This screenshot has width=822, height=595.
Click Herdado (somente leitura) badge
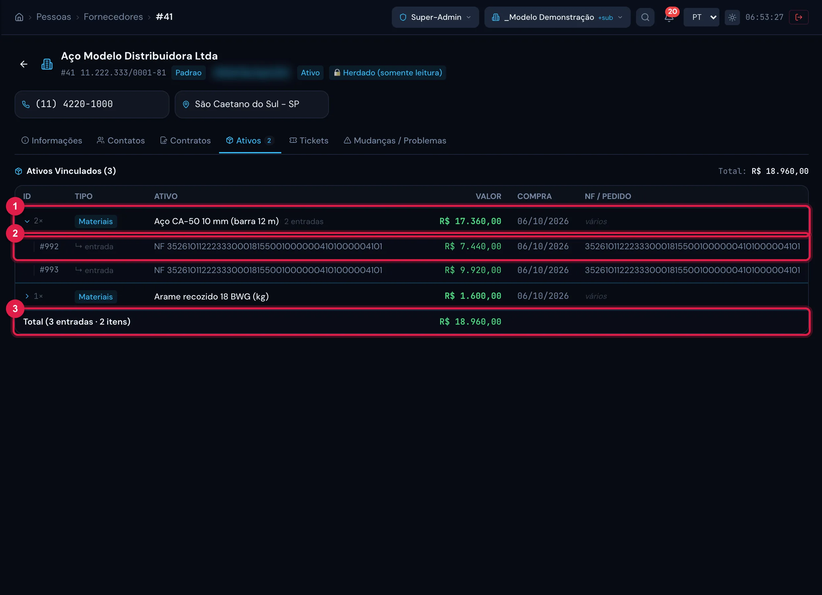pos(388,73)
